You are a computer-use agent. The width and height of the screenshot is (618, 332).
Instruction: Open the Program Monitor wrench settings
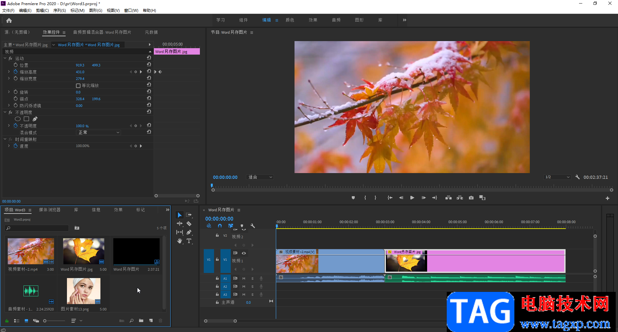coord(577,177)
